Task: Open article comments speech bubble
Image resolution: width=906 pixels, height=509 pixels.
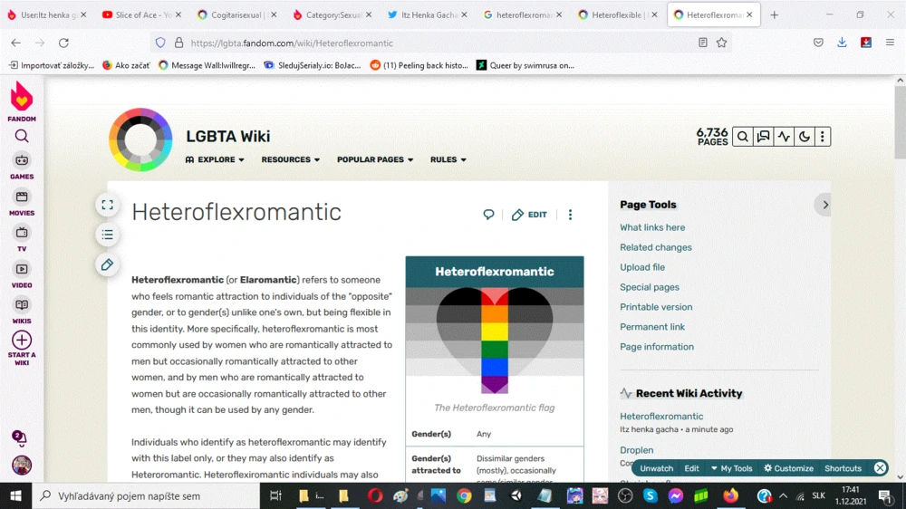Action: click(x=489, y=215)
